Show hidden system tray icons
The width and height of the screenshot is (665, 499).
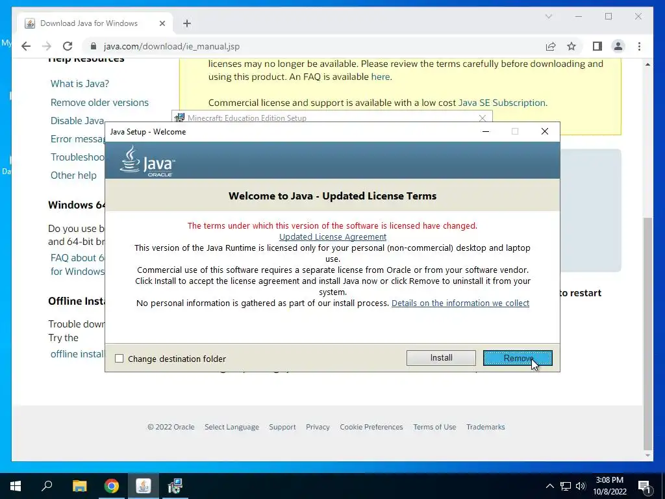click(x=549, y=486)
